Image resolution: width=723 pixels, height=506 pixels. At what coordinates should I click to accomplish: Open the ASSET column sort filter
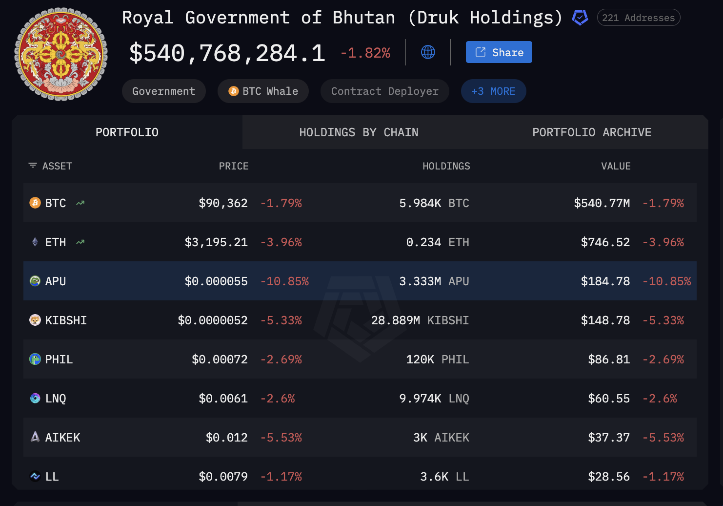coord(33,166)
